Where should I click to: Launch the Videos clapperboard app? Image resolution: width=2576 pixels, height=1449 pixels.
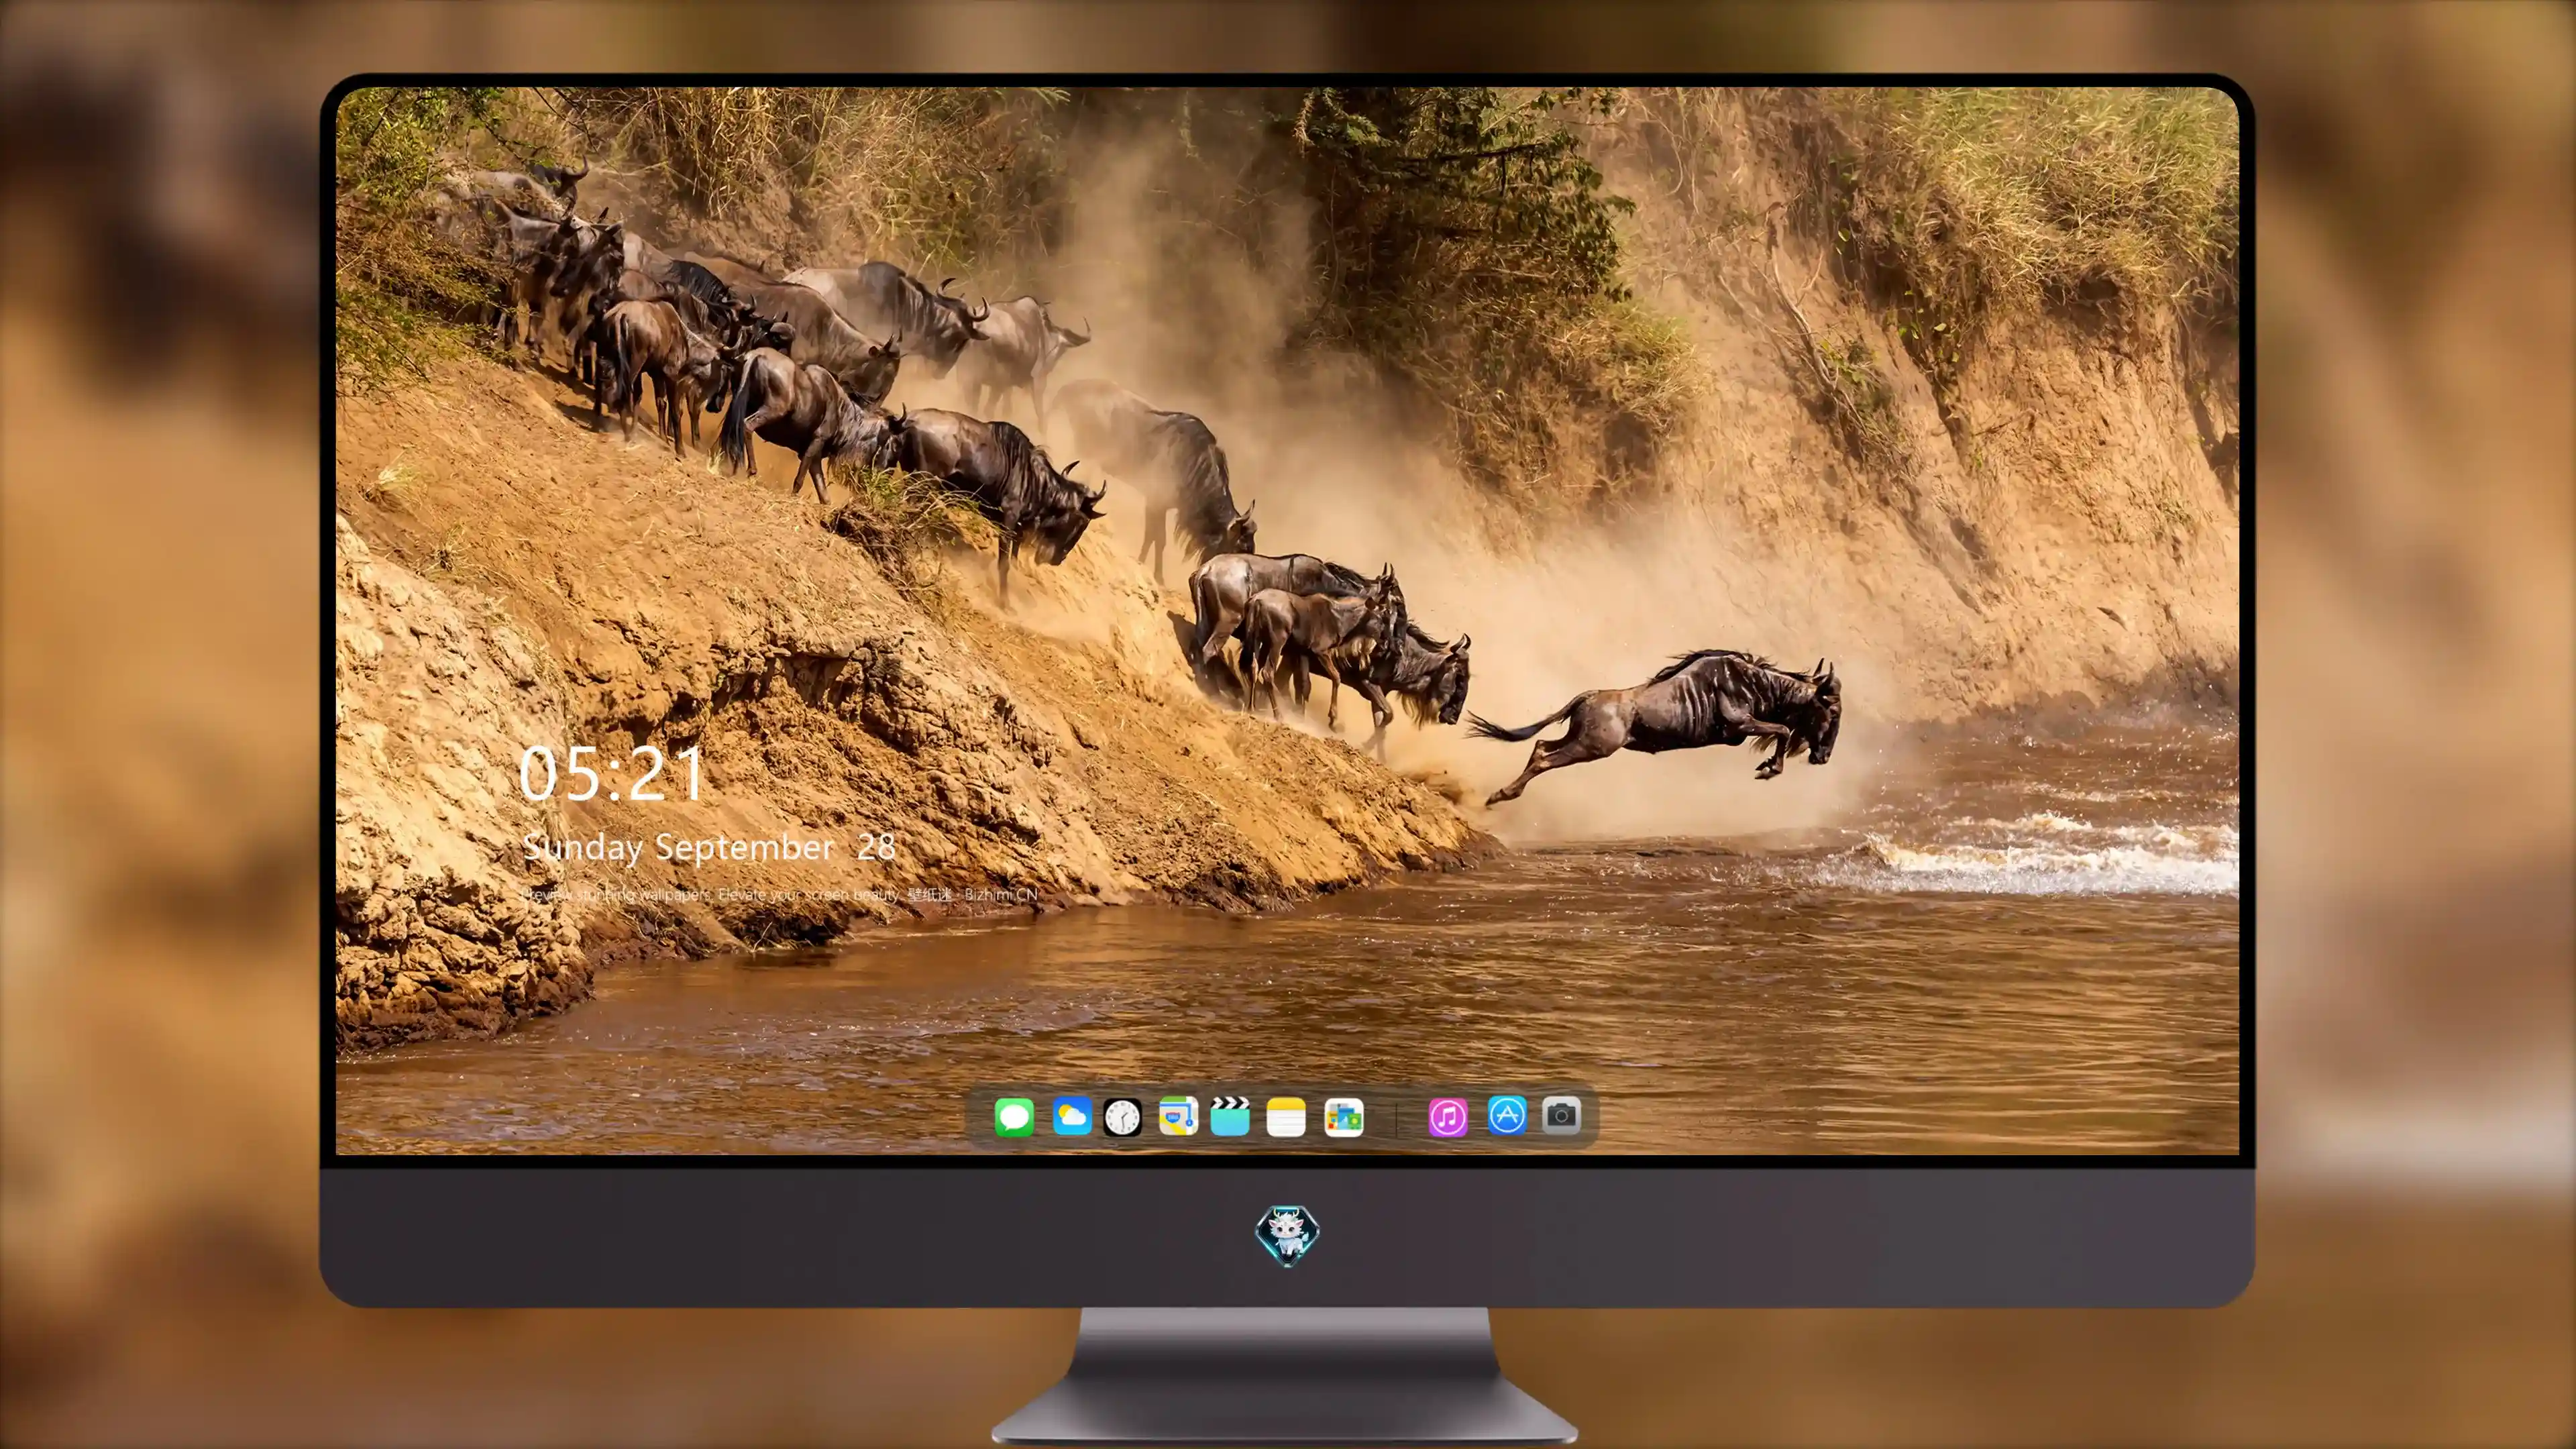pos(1230,1116)
